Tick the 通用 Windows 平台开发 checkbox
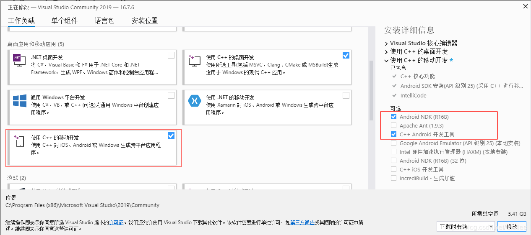531x235 pixels. pyautogui.click(x=171, y=95)
